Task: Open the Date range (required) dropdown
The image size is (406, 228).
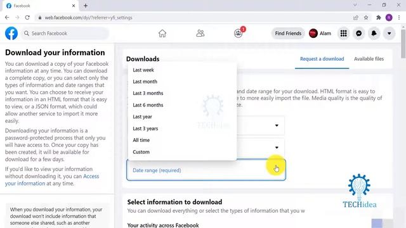Action: 206,170
